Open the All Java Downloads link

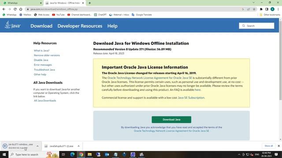coord(45,101)
